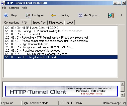127x106 pixels.
Task: Select log line 'SOCKS 4/5 server successfully started'
Action: click(61, 54)
